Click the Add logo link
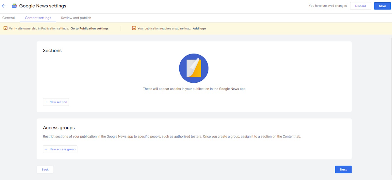The width and height of the screenshot is (392, 180). tap(199, 28)
